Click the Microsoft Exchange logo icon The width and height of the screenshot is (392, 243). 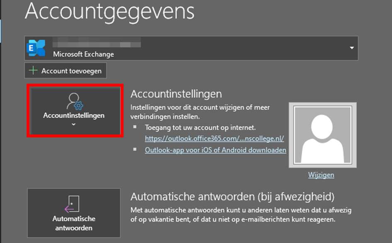click(36, 48)
